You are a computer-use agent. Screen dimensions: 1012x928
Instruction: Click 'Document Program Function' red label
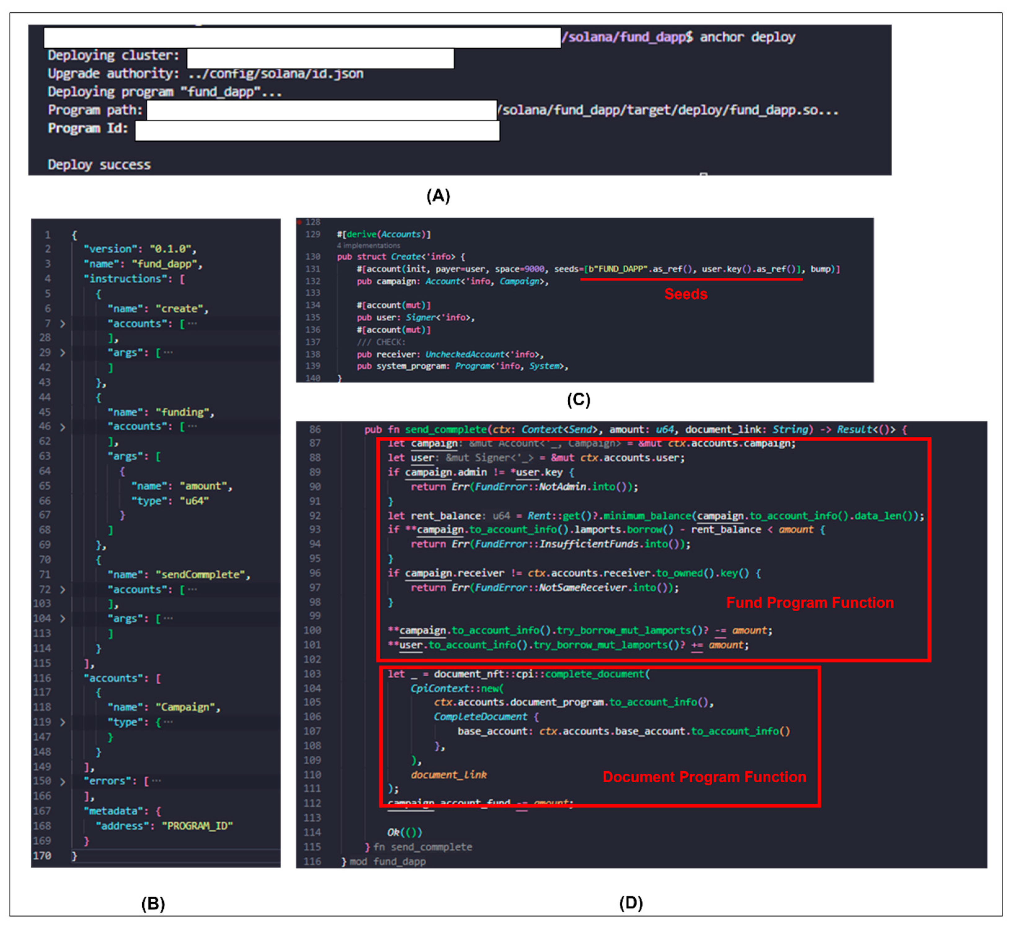704,777
